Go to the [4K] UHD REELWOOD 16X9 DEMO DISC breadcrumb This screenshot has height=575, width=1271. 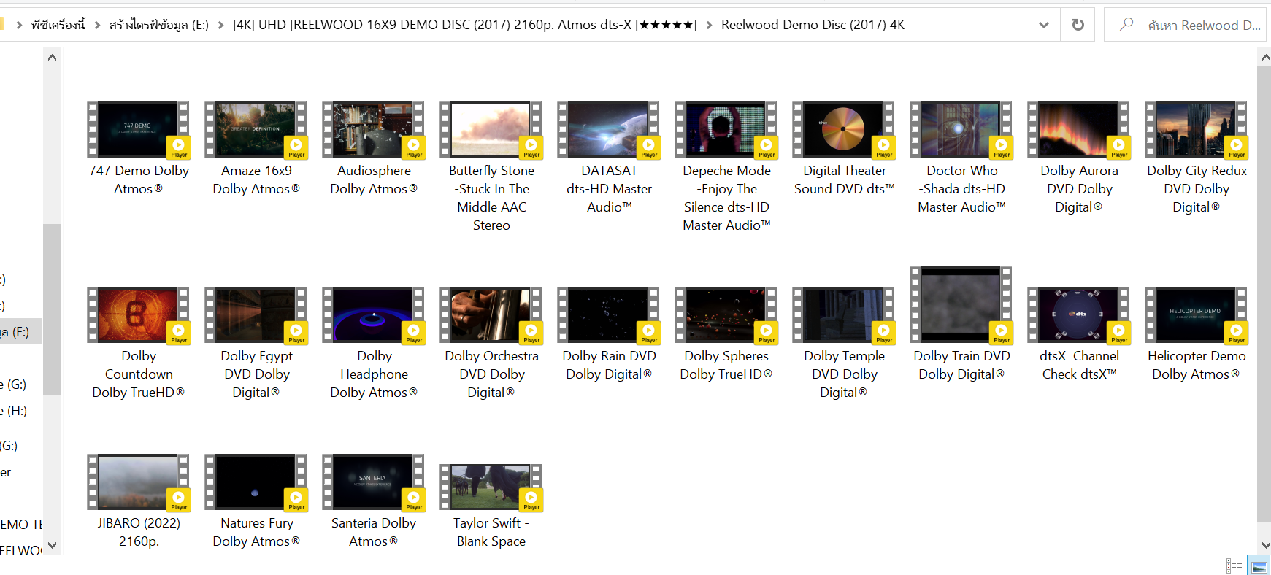(464, 25)
